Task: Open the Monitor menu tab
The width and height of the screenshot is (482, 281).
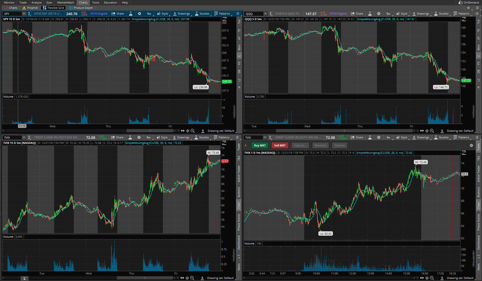Action: pos(9,3)
